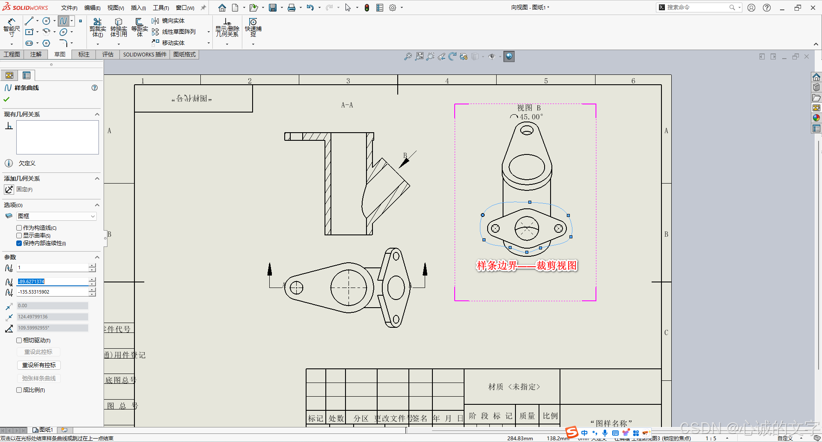
Task: Click the Save icon in top toolbar
Action: pos(273,8)
